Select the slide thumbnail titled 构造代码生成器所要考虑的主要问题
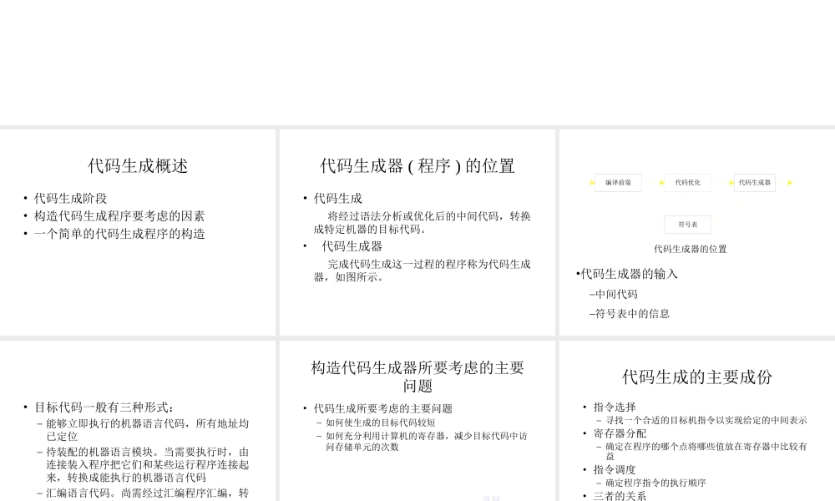 [x=417, y=421]
